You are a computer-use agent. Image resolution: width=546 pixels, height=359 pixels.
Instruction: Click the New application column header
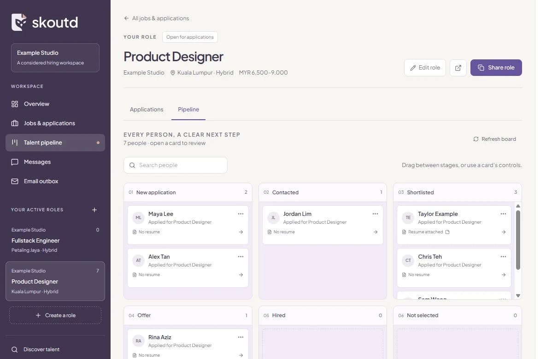[188, 192]
